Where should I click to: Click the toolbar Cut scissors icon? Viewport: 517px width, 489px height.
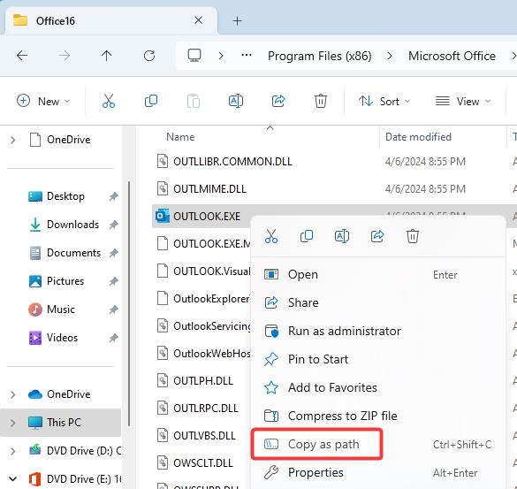click(x=109, y=101)
